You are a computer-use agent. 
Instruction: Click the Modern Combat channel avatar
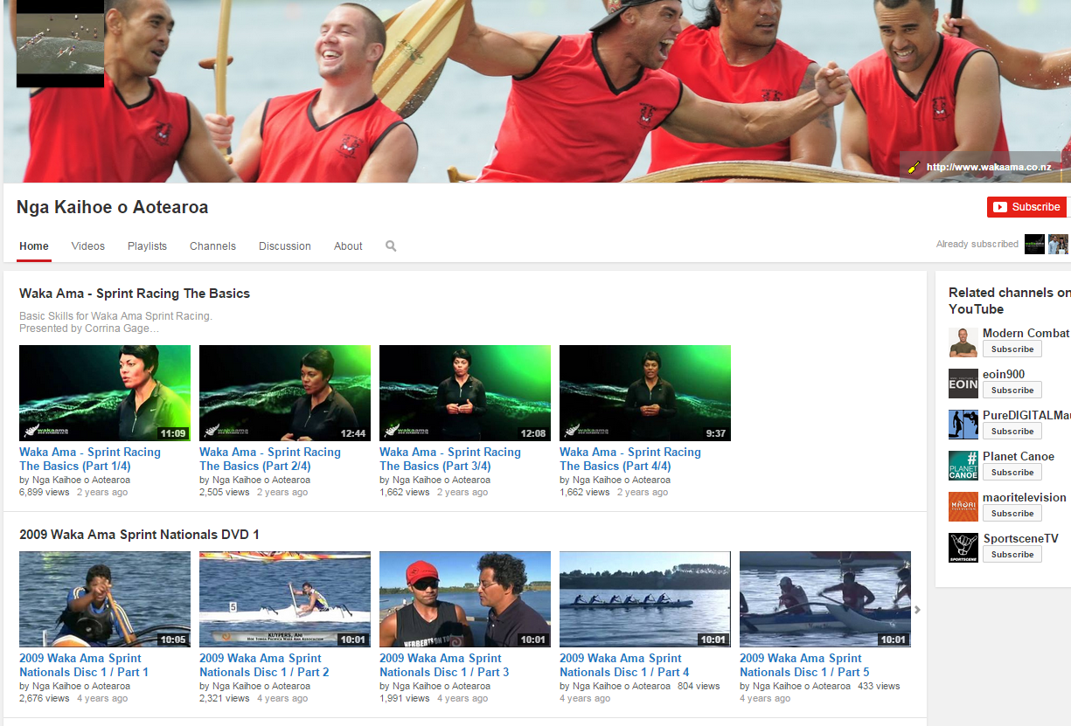963,342
